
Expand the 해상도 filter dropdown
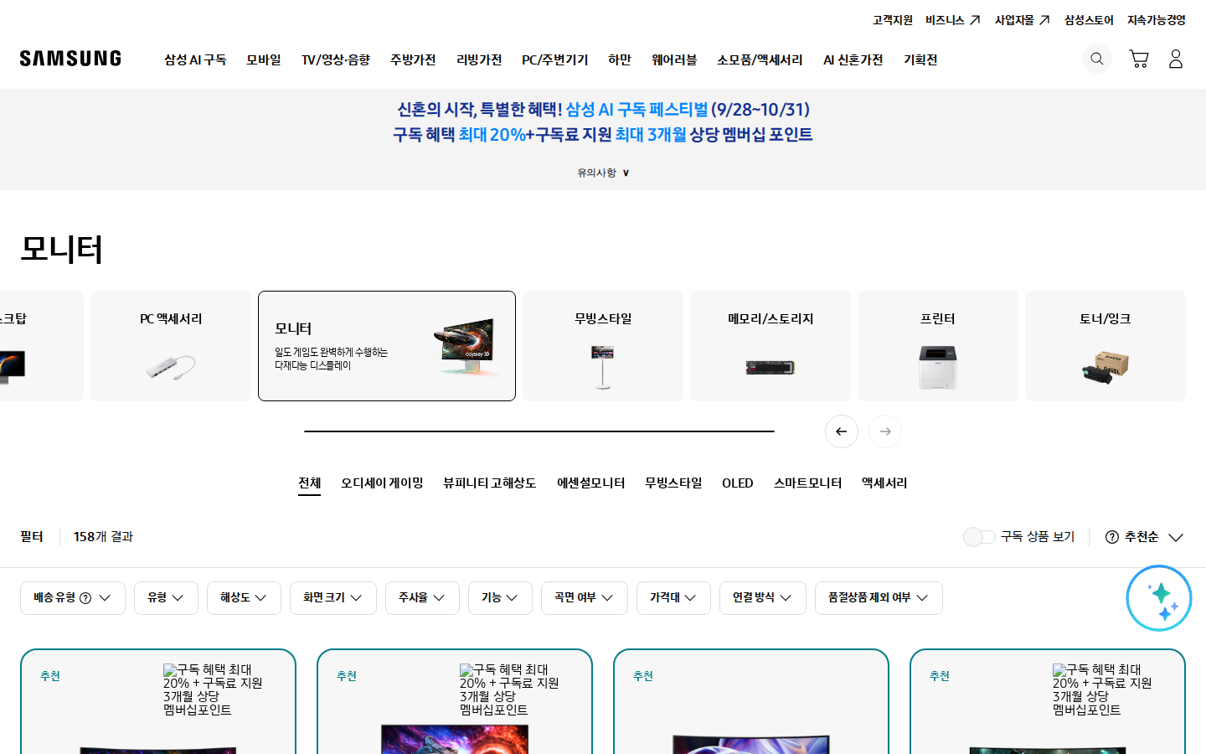click(244, 598)
